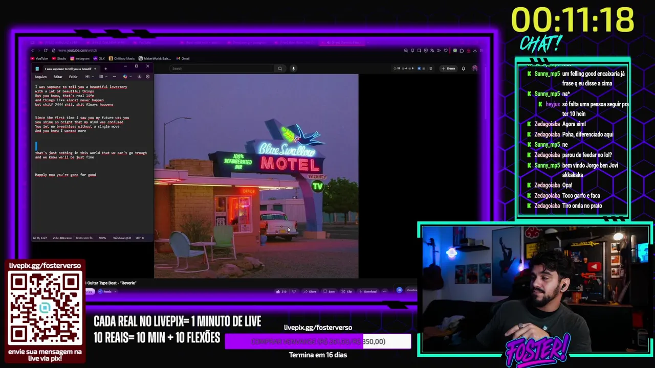Click the Blue Swallow Motel video player
655x368 pixels.
pyautogui.click(x=256, y=176)
